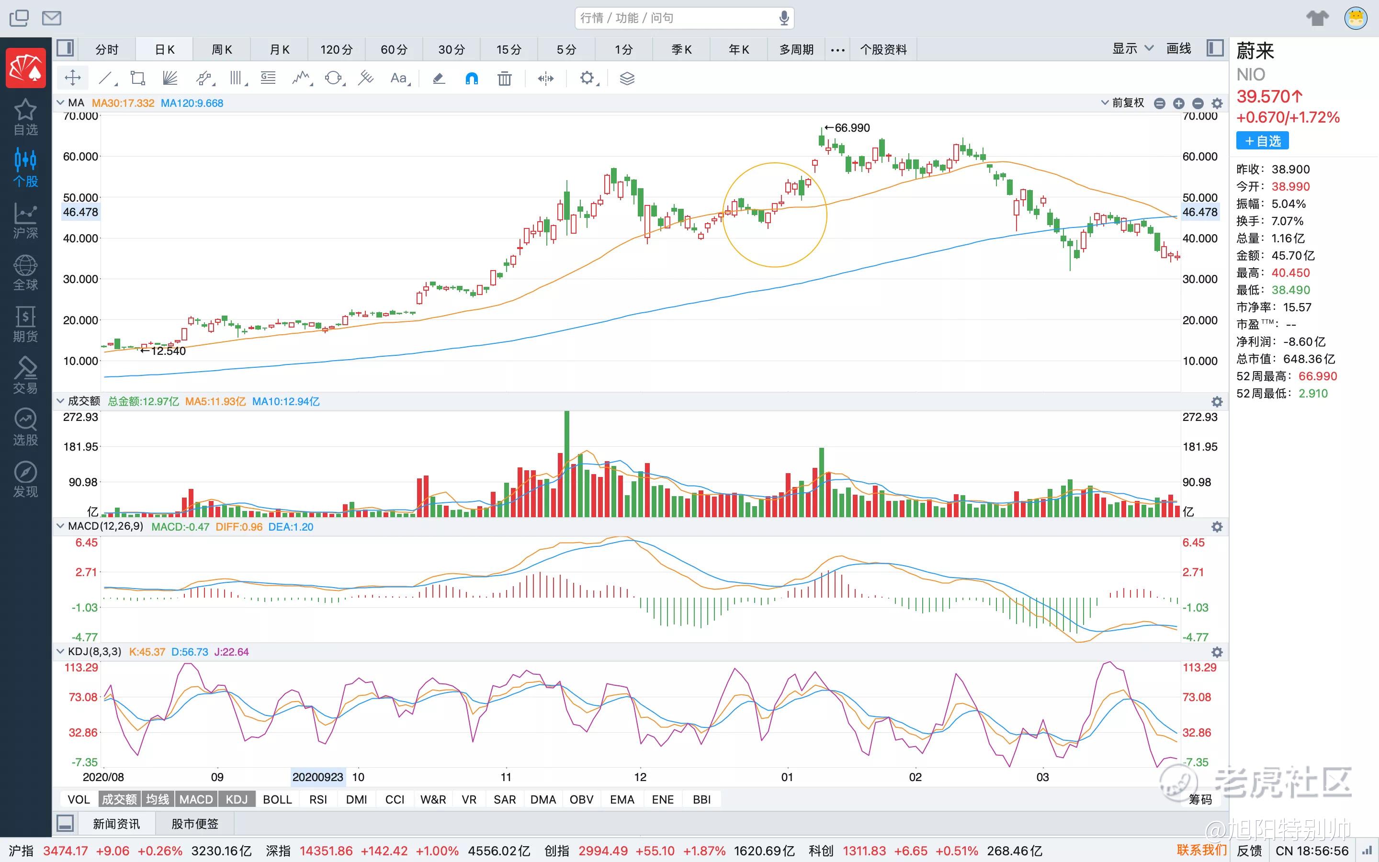Viewport: 1379px width, 862px height.
Task: Open the 个股资料 stock info tab
Action: (x=883, y=50)
